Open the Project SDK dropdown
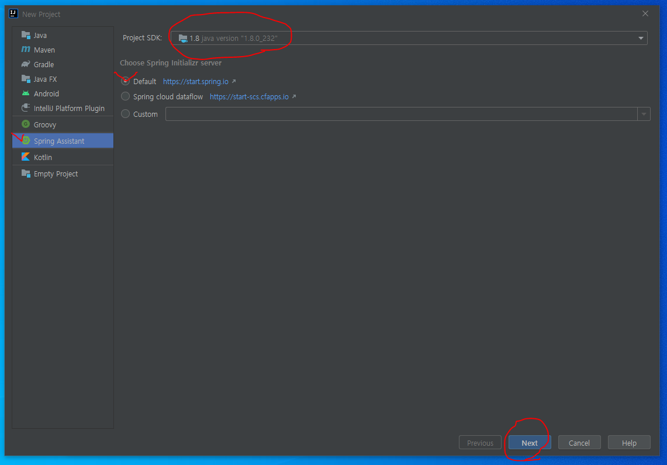Screen dimensions: 667x465 [641, 38]
